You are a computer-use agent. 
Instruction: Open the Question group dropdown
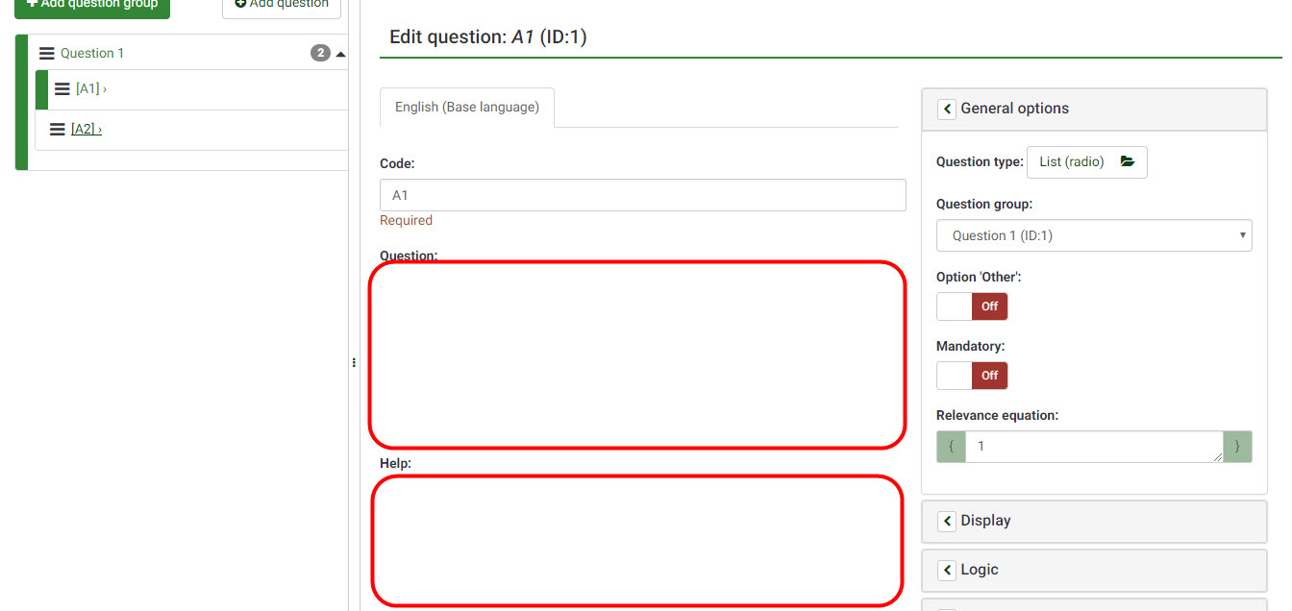click(1094, 235)
